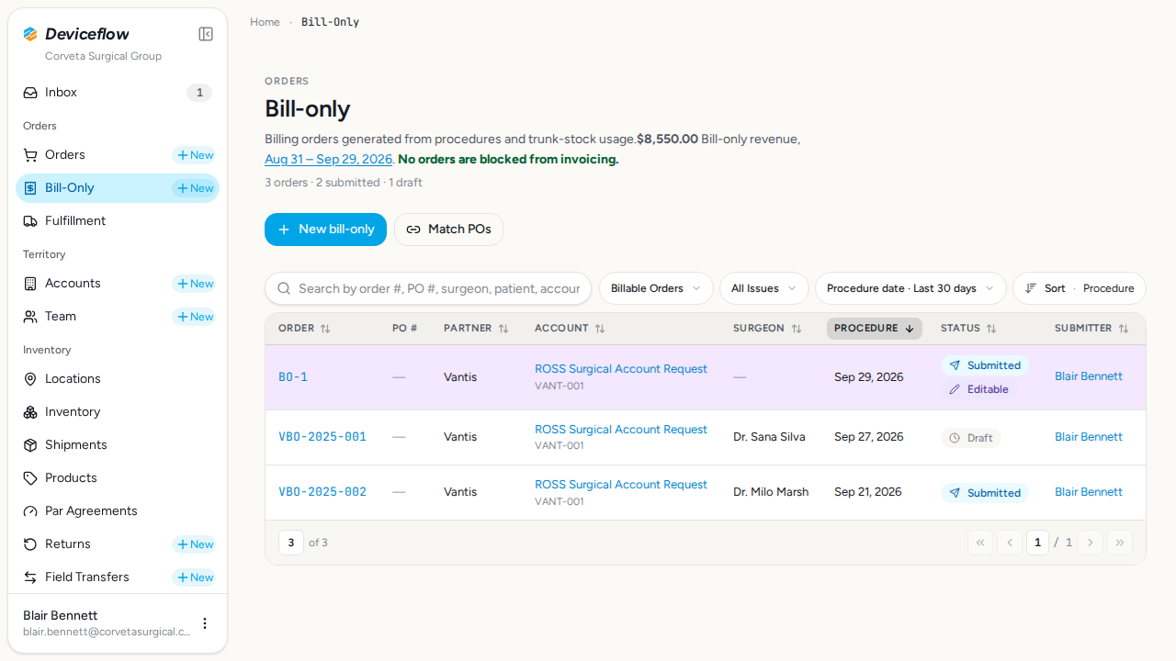This screenshot has width=1176, height=661.
Task: Click the Editable badge on BO-1
Action: [x=978, y=389]
